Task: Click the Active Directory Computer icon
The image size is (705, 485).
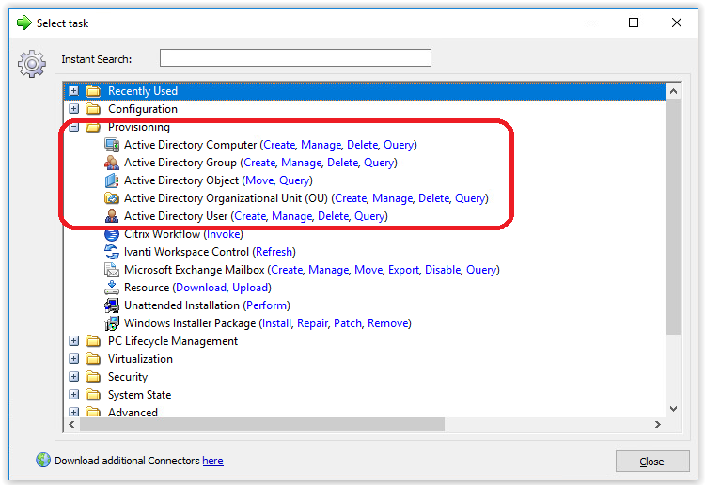Action: point(112,145)
